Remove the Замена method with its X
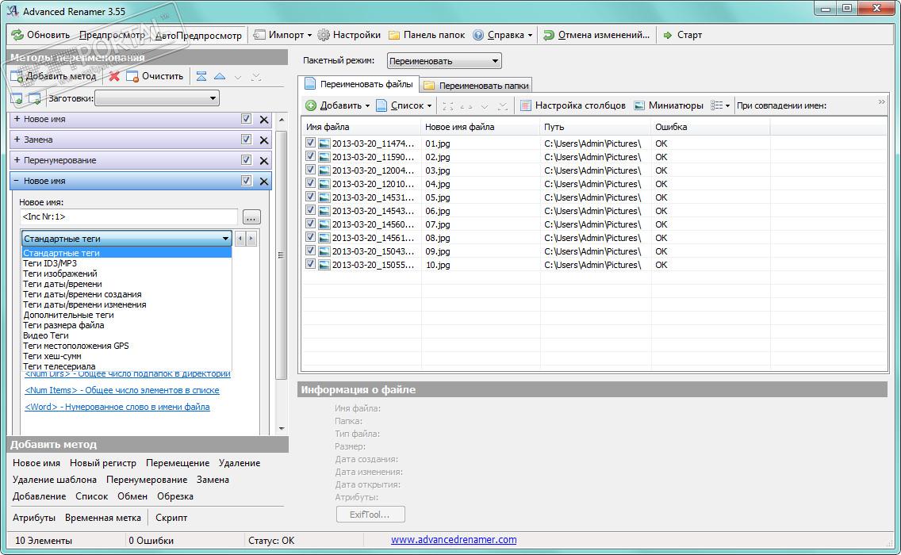The height and width of the screenshot is (555, 901). pos(264,140)
